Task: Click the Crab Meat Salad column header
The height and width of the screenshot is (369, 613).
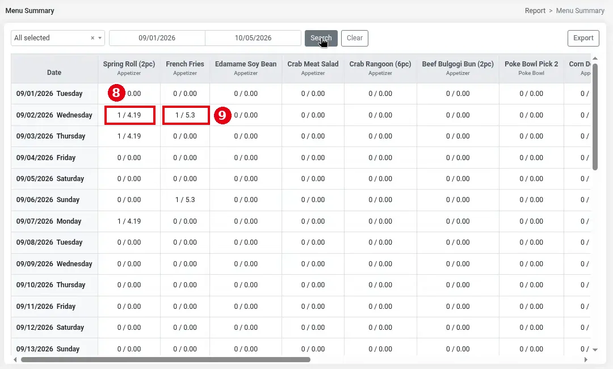Action: coord(313,68)
